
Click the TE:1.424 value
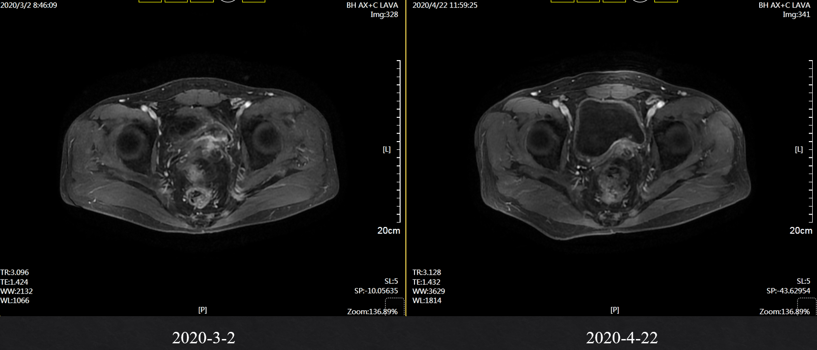14,282
